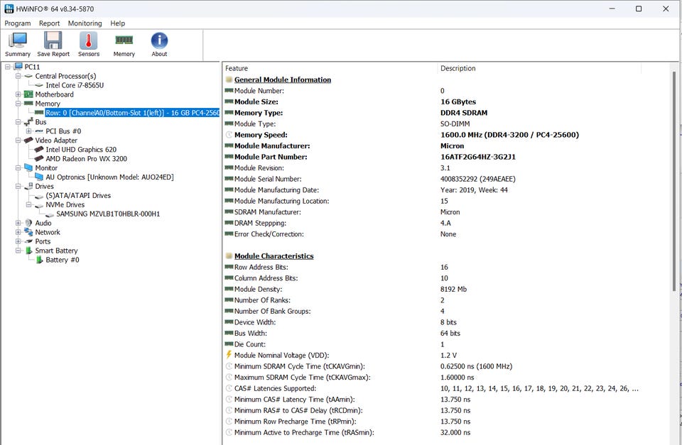Expand the PCI Bus #0 node
This screenshot has height=445, width=682.
click(29, 131)
